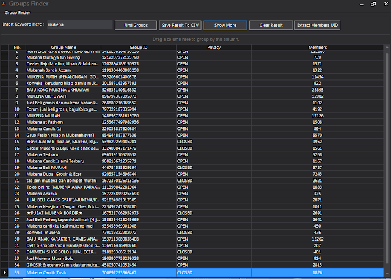Select group Jual Mukena Murah Solo

click(x=50, y=258)
